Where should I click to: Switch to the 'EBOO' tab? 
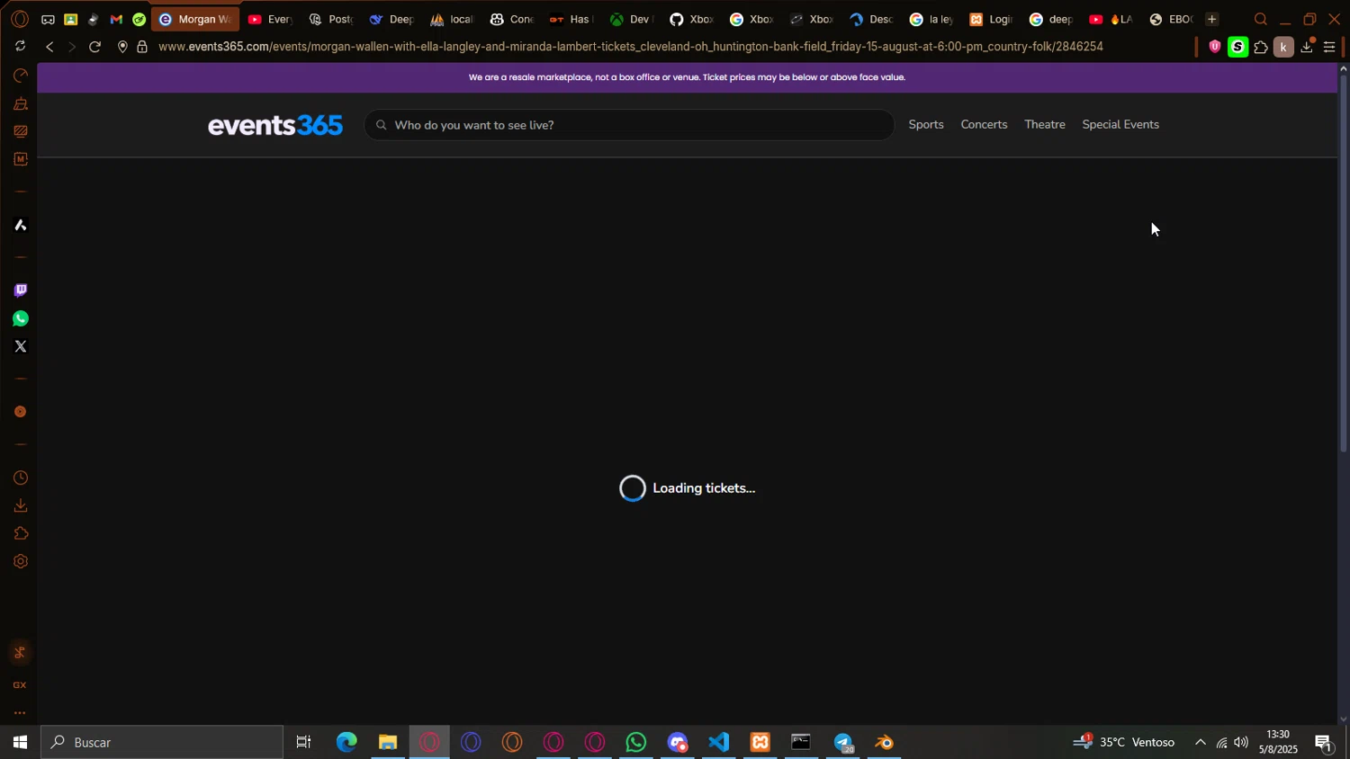point(1171,19)
